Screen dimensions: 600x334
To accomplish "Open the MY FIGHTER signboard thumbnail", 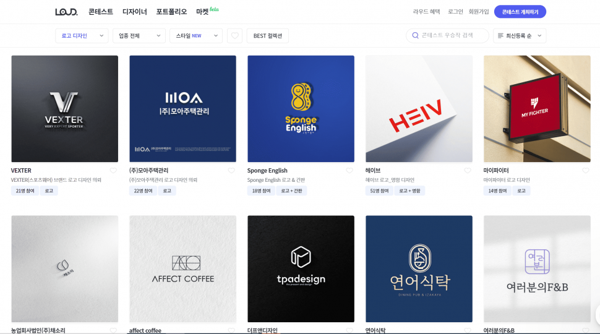I will (538, 109).
